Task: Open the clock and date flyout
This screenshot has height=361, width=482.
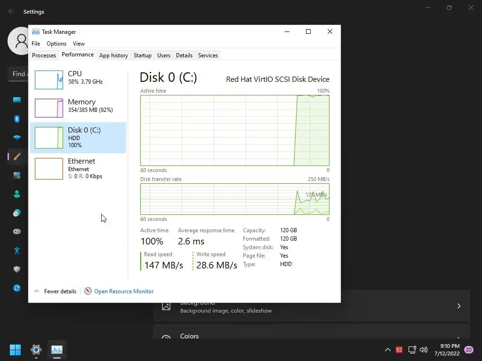Action: [447, 350]
